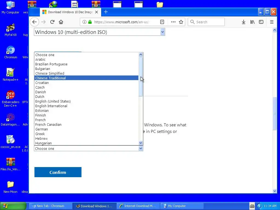Click page scrollbar up arrow
Viewport: 280px width, 210px height.
(x=275, y=30)
